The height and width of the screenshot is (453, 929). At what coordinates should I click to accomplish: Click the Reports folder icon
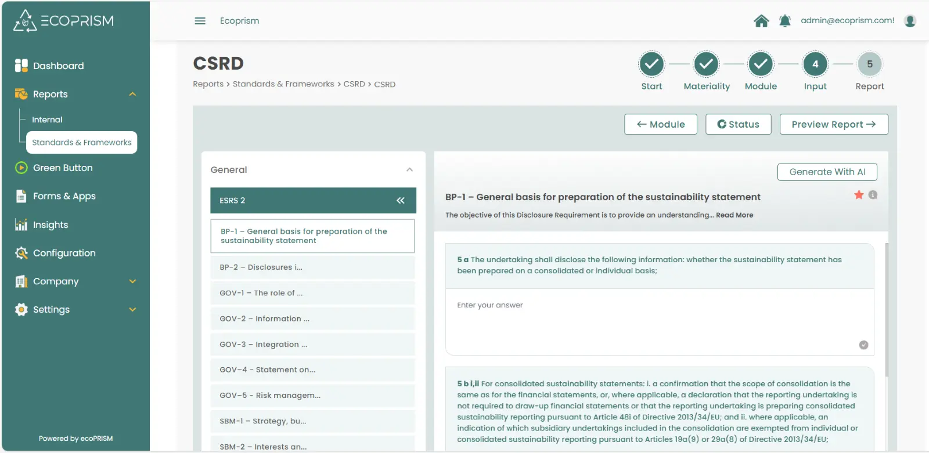pyautogui.click(x=21, y=94)
